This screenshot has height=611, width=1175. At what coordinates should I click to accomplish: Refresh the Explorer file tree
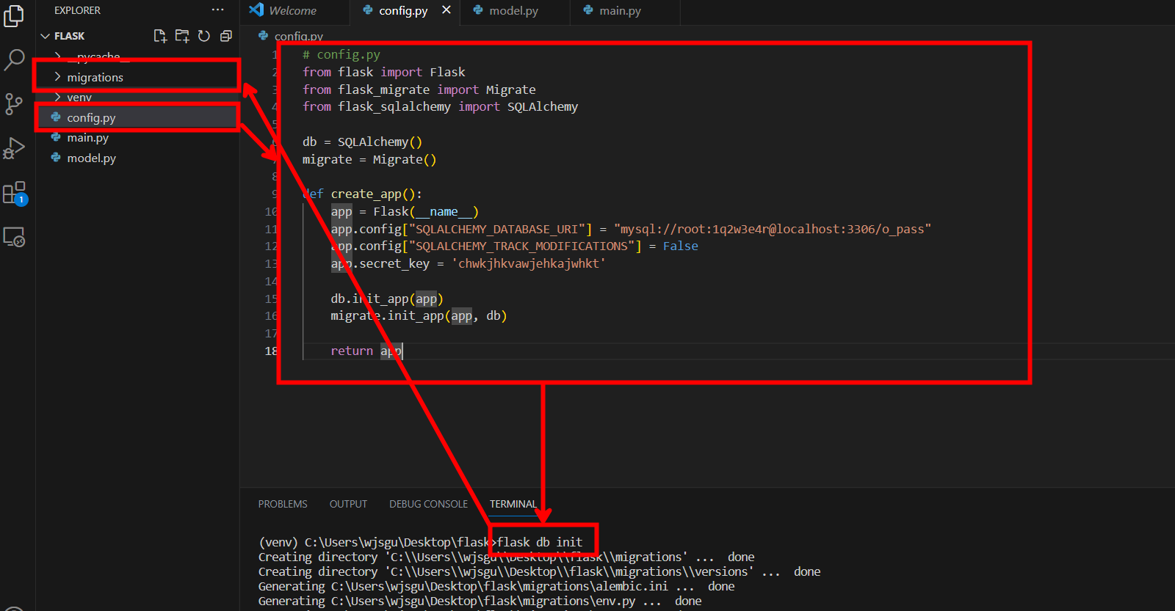click(204, 36)
